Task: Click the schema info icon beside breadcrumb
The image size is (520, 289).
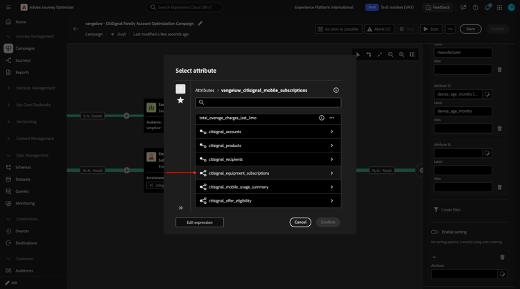Action: [336, 90]
